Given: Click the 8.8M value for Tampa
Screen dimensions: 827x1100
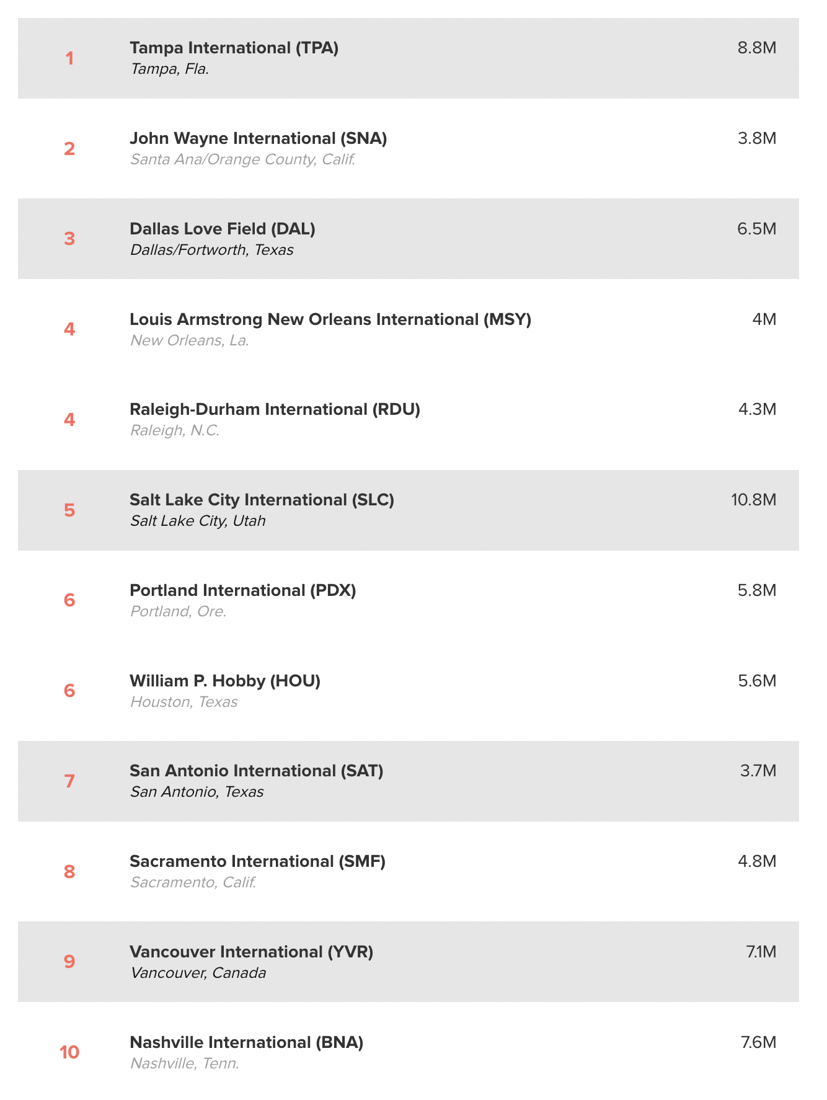Looking at the screenshot, I should (x=756, y=48).
